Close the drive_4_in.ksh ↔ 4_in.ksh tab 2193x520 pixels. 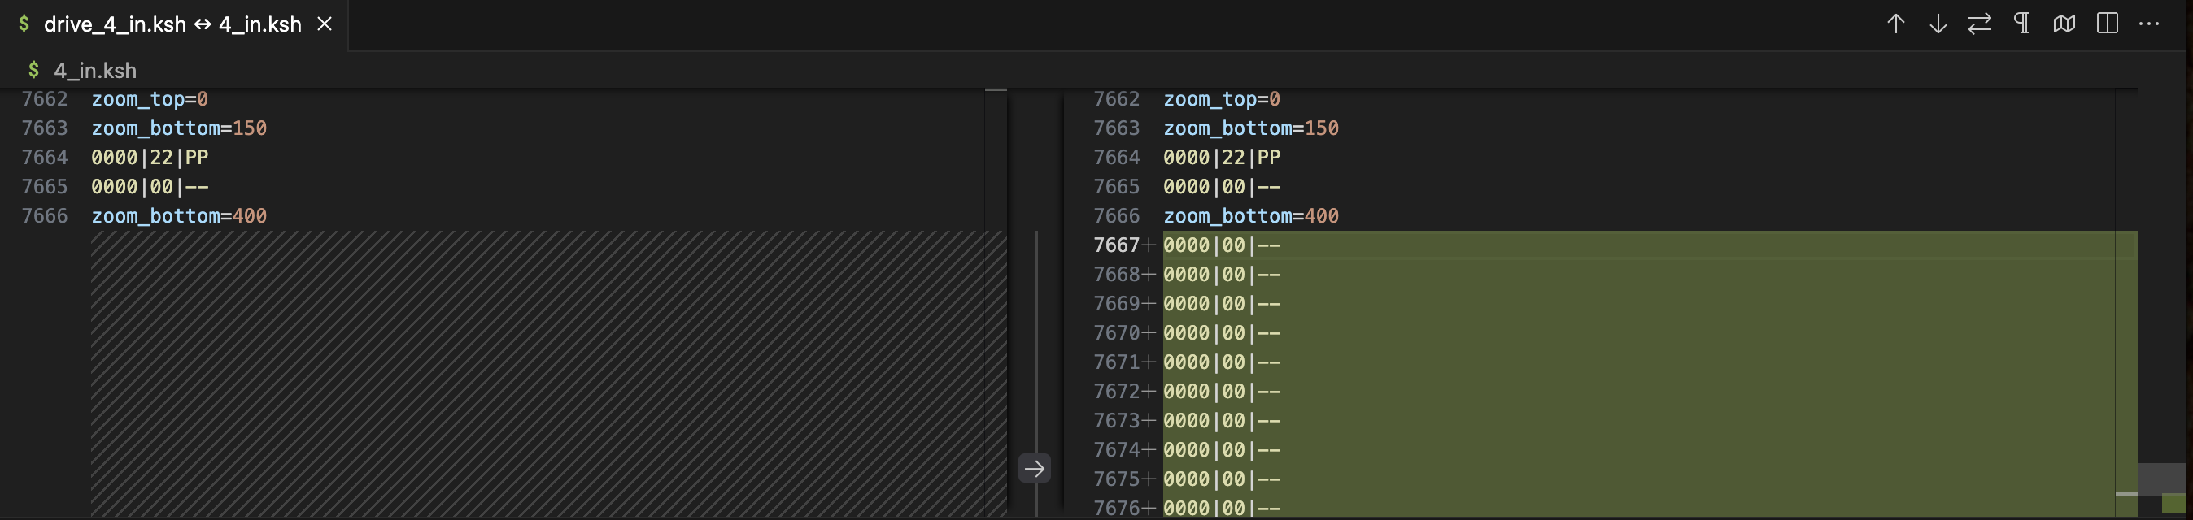[325, 24]
